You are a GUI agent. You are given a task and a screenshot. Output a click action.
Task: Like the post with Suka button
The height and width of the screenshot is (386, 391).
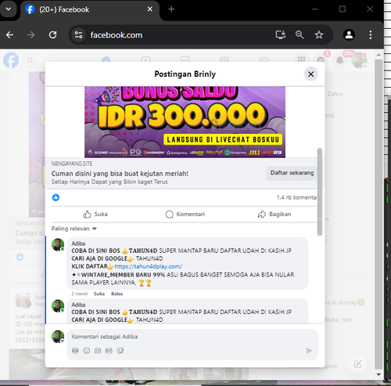(x=95, y=215)
